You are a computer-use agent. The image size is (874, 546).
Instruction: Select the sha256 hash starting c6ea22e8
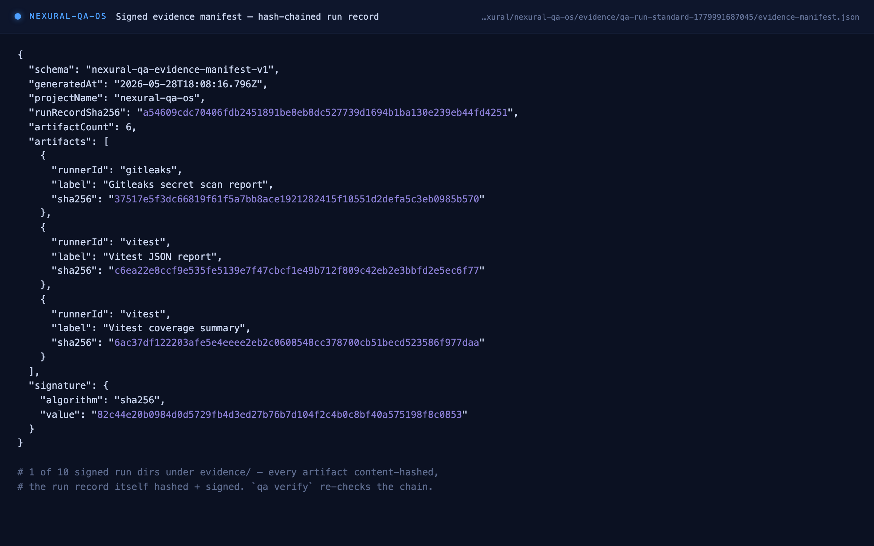(x=297, y=270)
